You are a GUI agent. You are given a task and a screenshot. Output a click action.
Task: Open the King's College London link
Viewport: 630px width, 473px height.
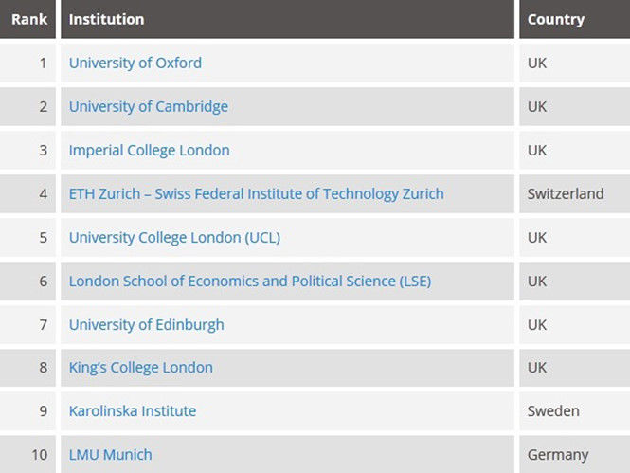coord(141,368)
